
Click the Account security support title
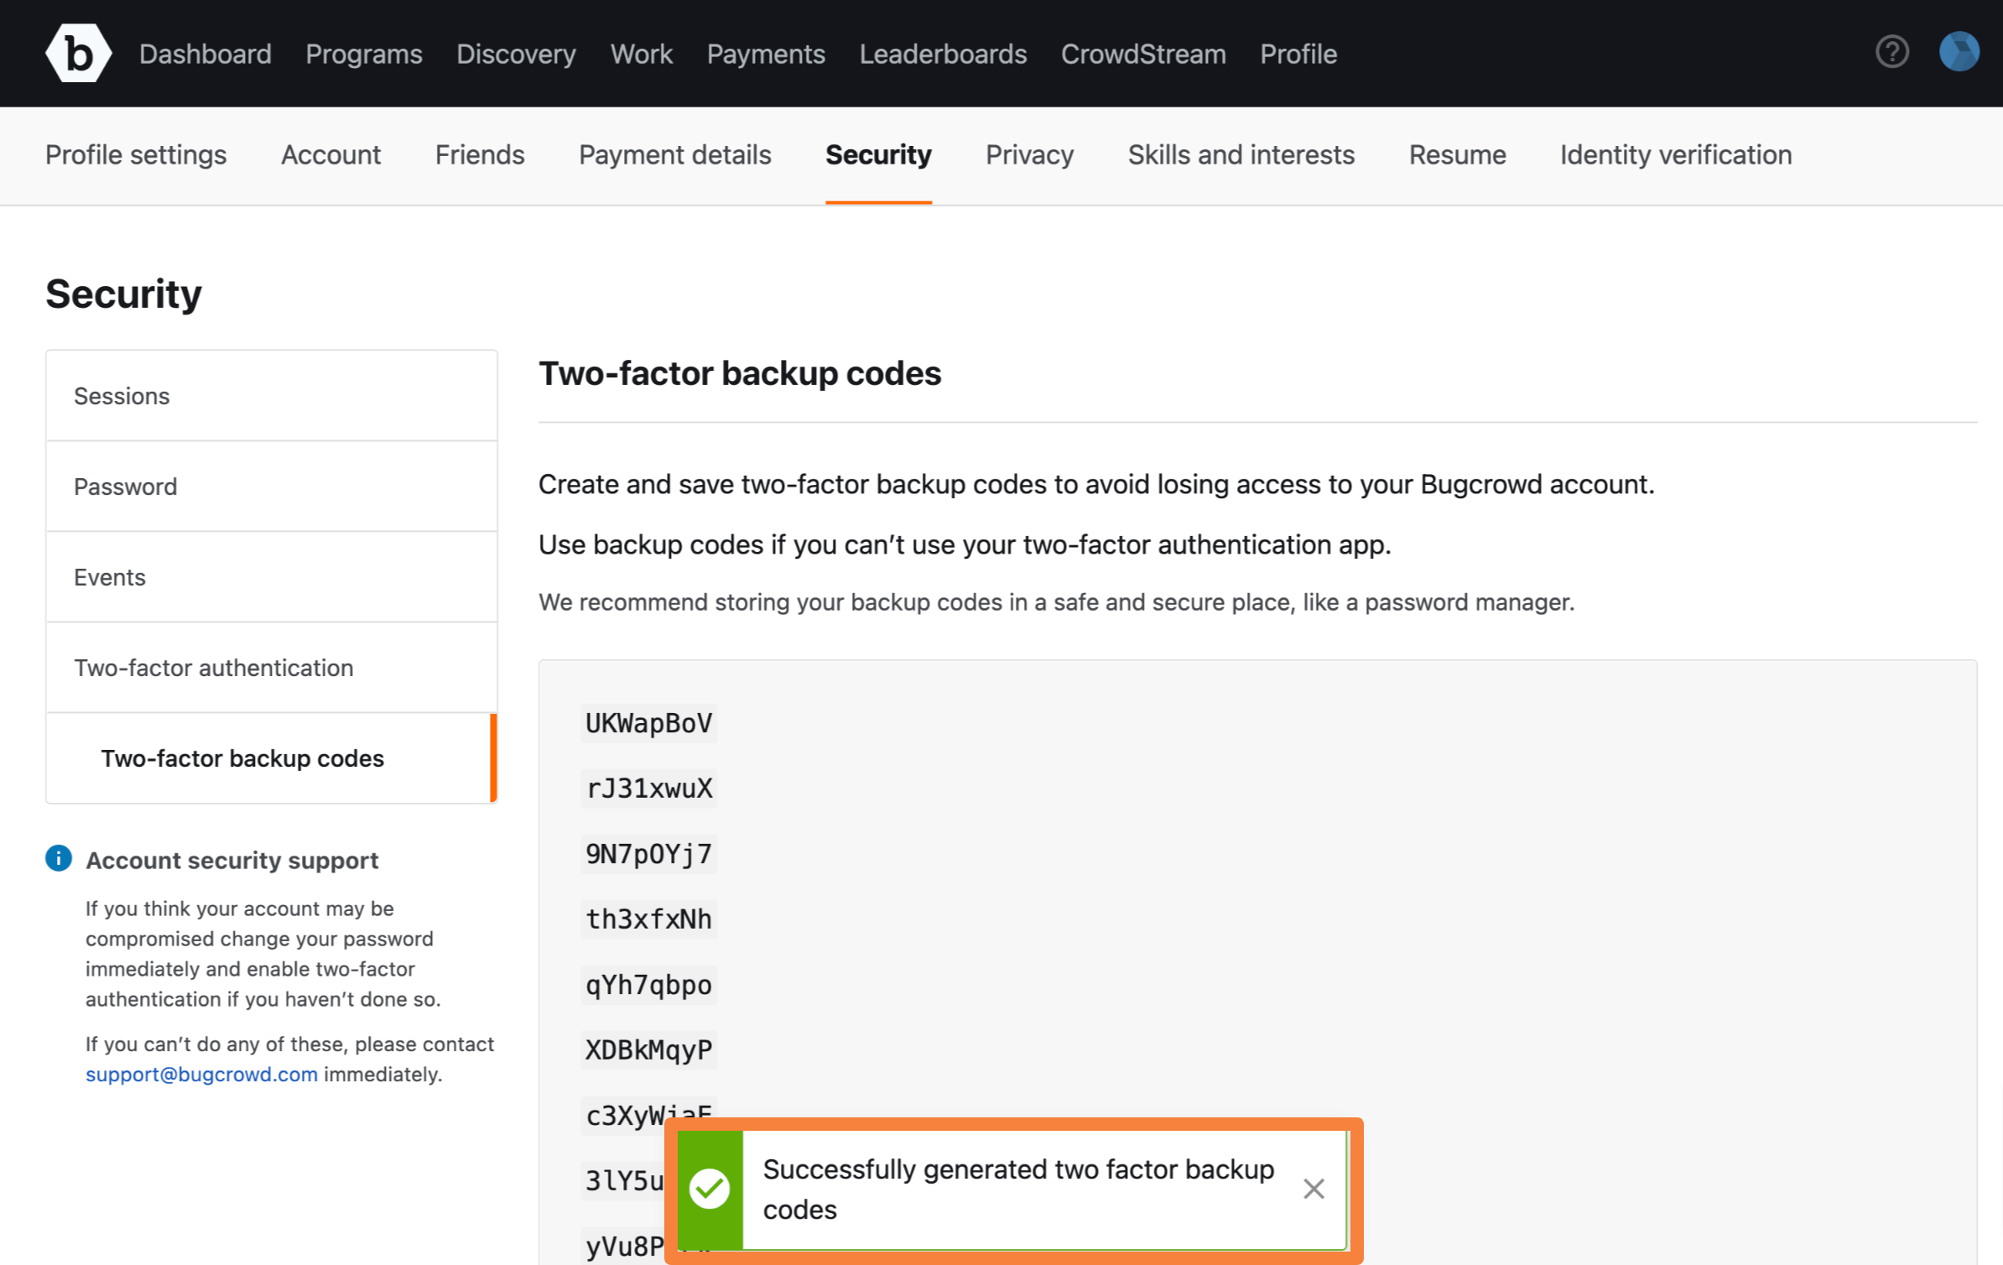click(232, 860)
